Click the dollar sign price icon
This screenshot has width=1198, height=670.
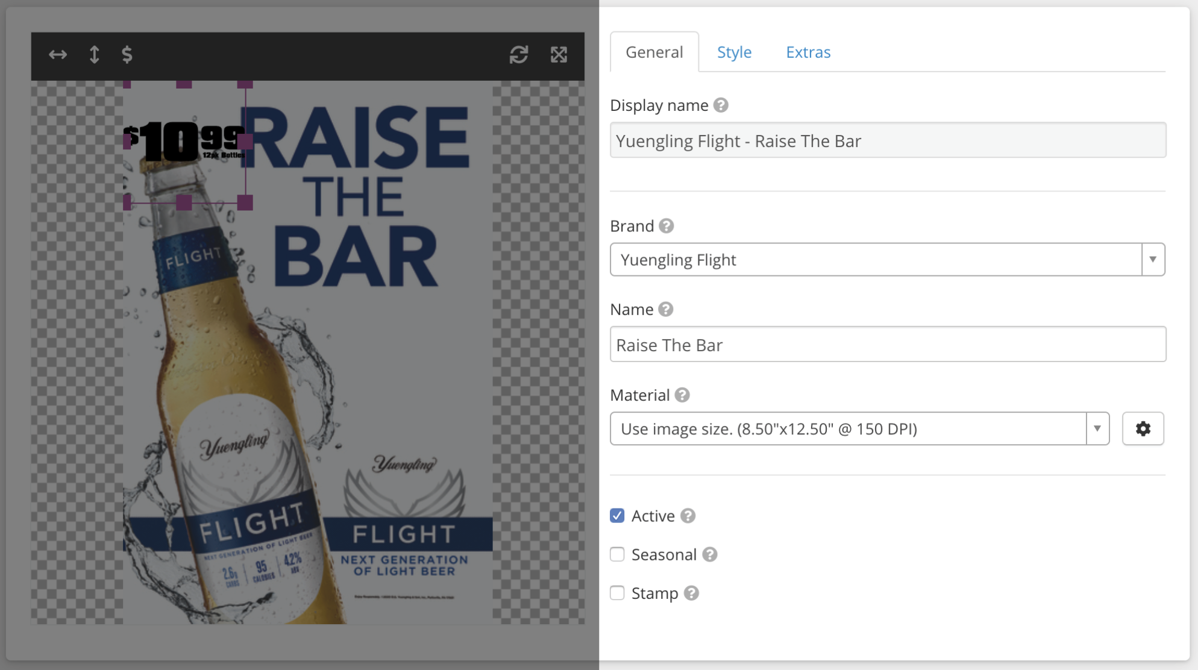tap(127, 55)
